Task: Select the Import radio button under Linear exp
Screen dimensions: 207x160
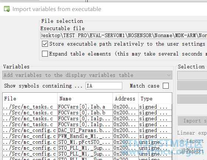Action: [x=182, y=141]
